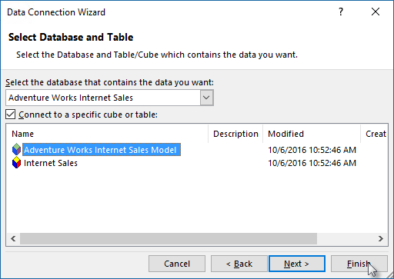Sort by the Name column header
Screen dimensions: 394x279
click(x=107, y=134)
